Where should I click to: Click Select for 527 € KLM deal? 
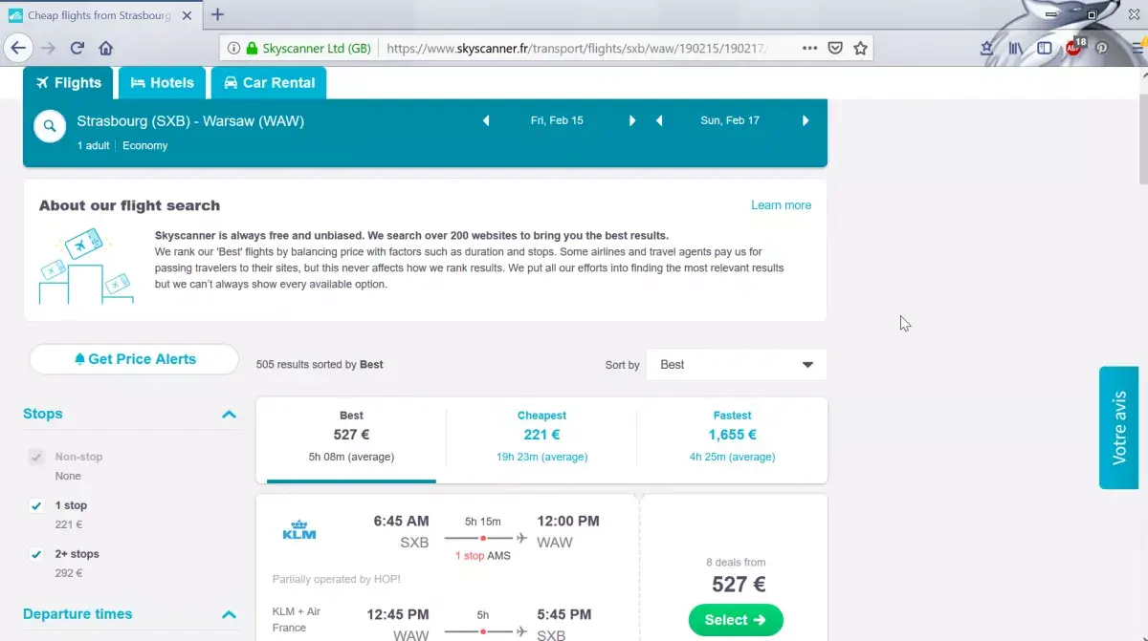click(x=736, y=620)
